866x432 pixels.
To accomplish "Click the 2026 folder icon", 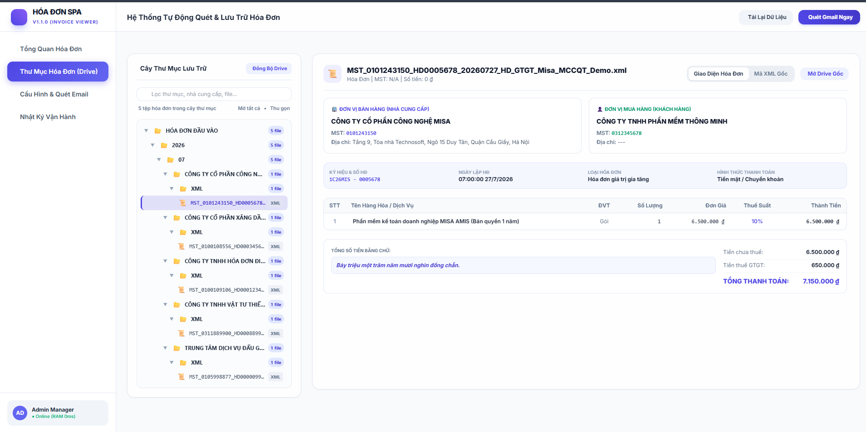I will (x=164, y=145).
